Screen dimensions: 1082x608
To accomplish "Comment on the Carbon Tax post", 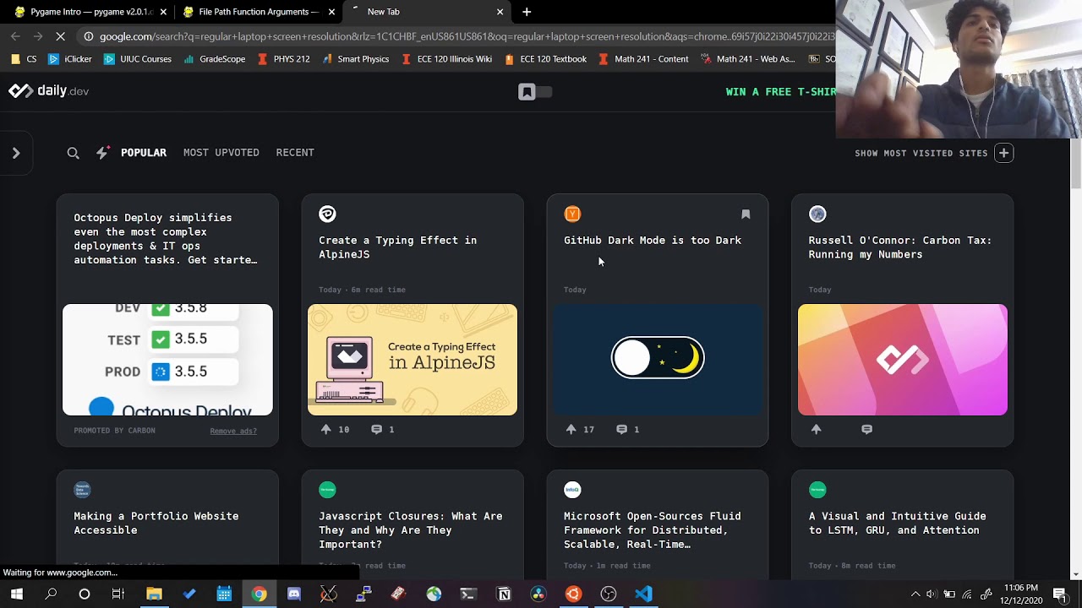I will [x=866, y=430].
